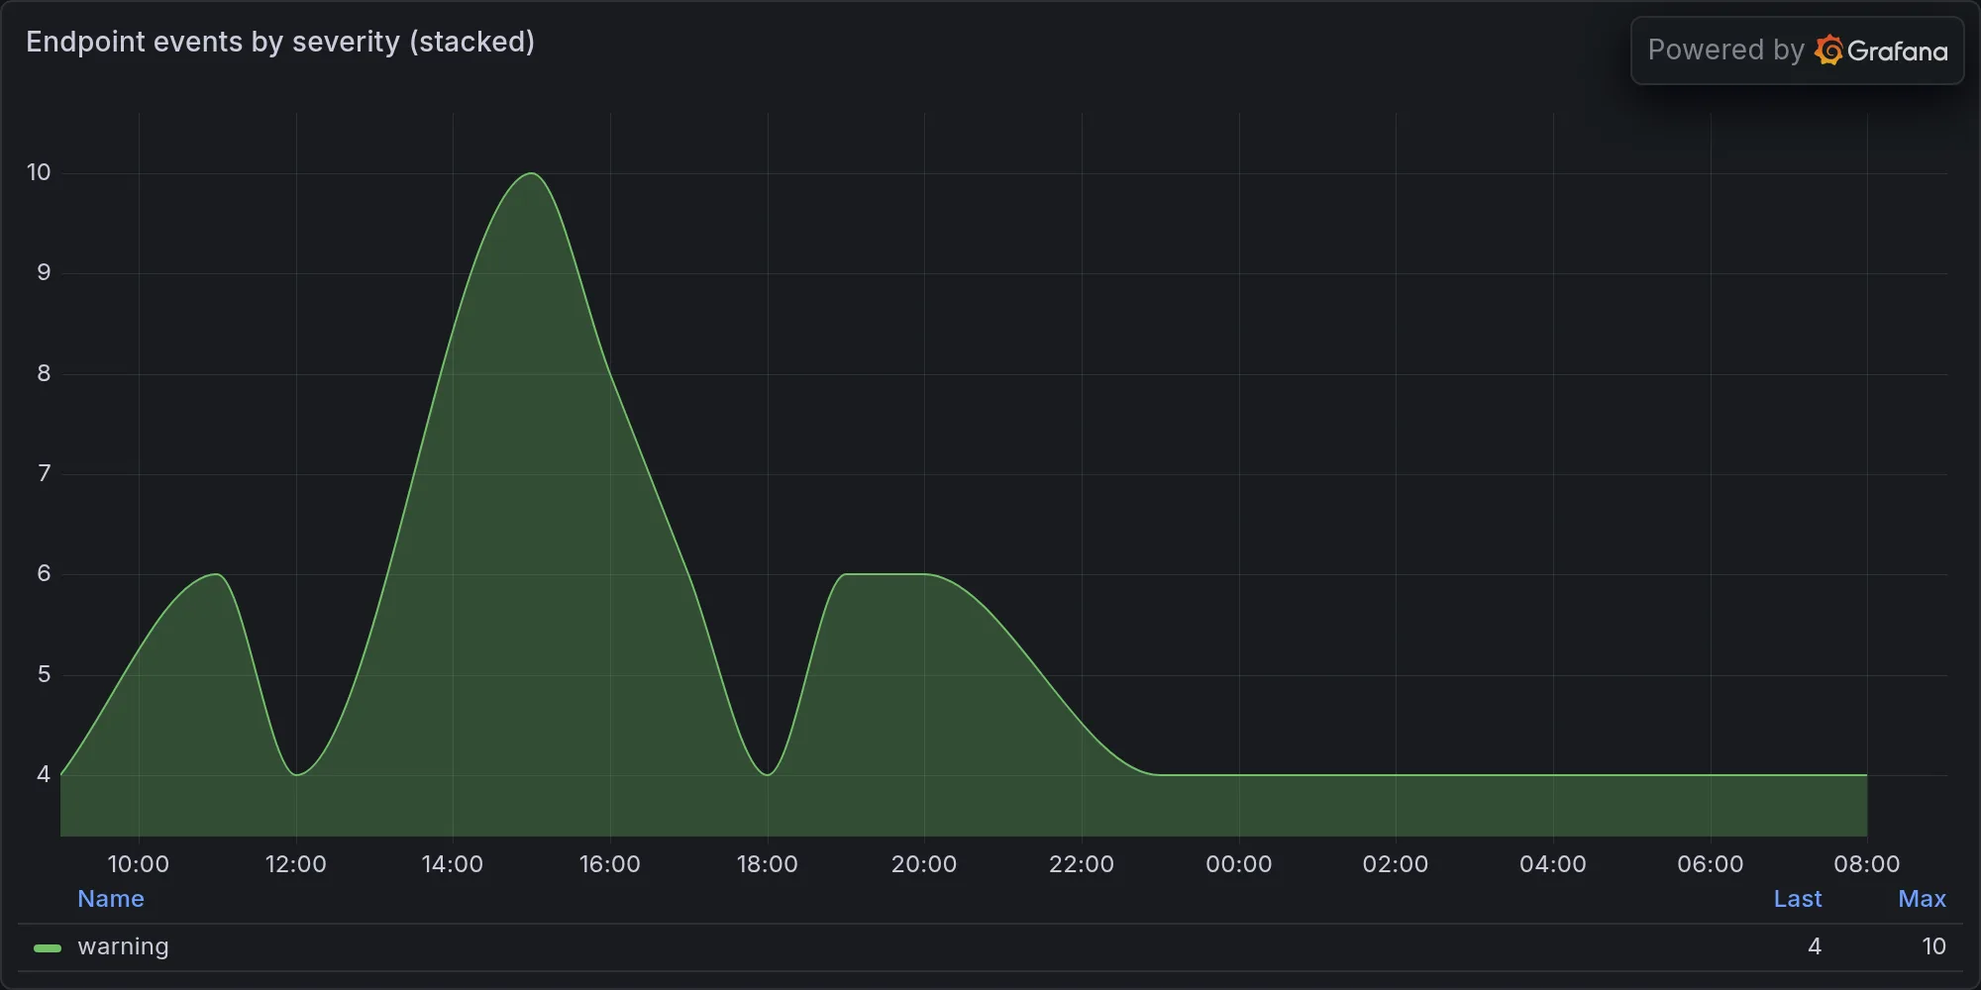Click the 14:00 time axis label
Viewport: 1981px width, 990px height.
tap(453, 864)
